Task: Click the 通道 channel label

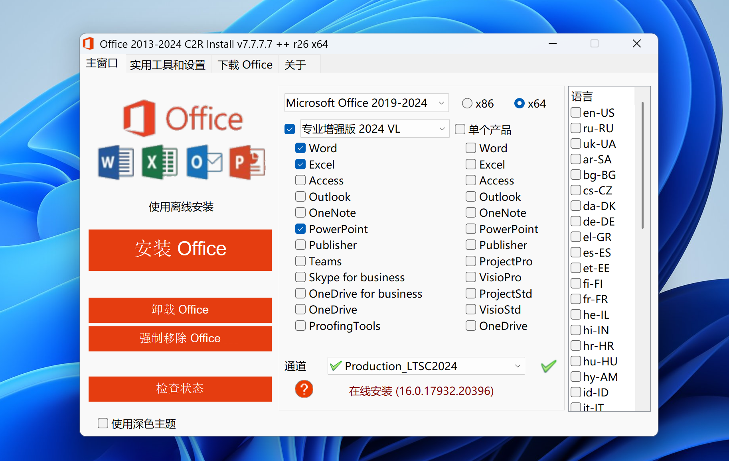Action: click(x=295, y=366)
